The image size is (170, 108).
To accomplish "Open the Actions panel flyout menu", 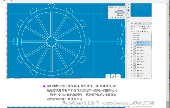I will tap(125, 7).
